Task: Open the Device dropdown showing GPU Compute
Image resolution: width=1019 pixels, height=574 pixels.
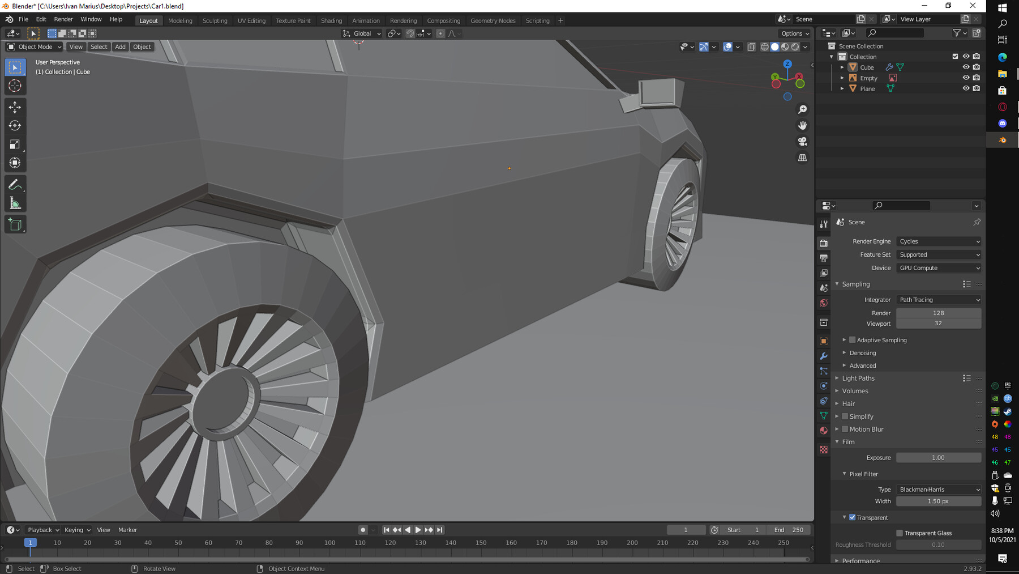Action: pos(938,267)
